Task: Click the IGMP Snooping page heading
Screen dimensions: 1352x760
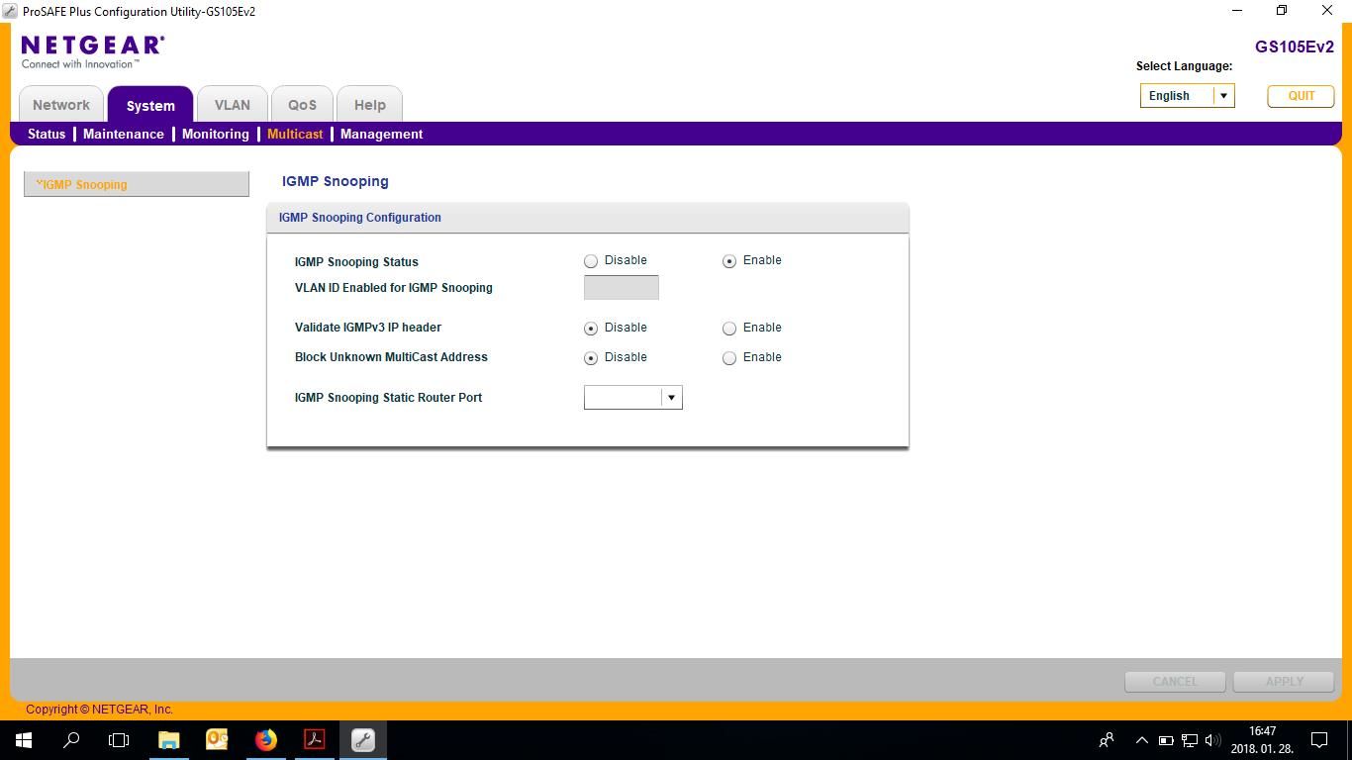Action: pyautogui.click(x=336, y=181)
